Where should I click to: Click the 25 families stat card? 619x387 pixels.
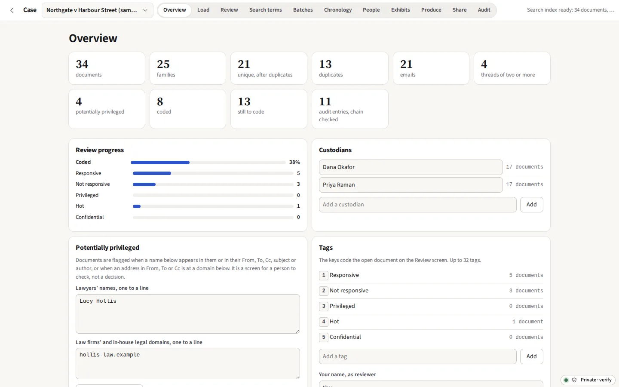click(188, 68)
